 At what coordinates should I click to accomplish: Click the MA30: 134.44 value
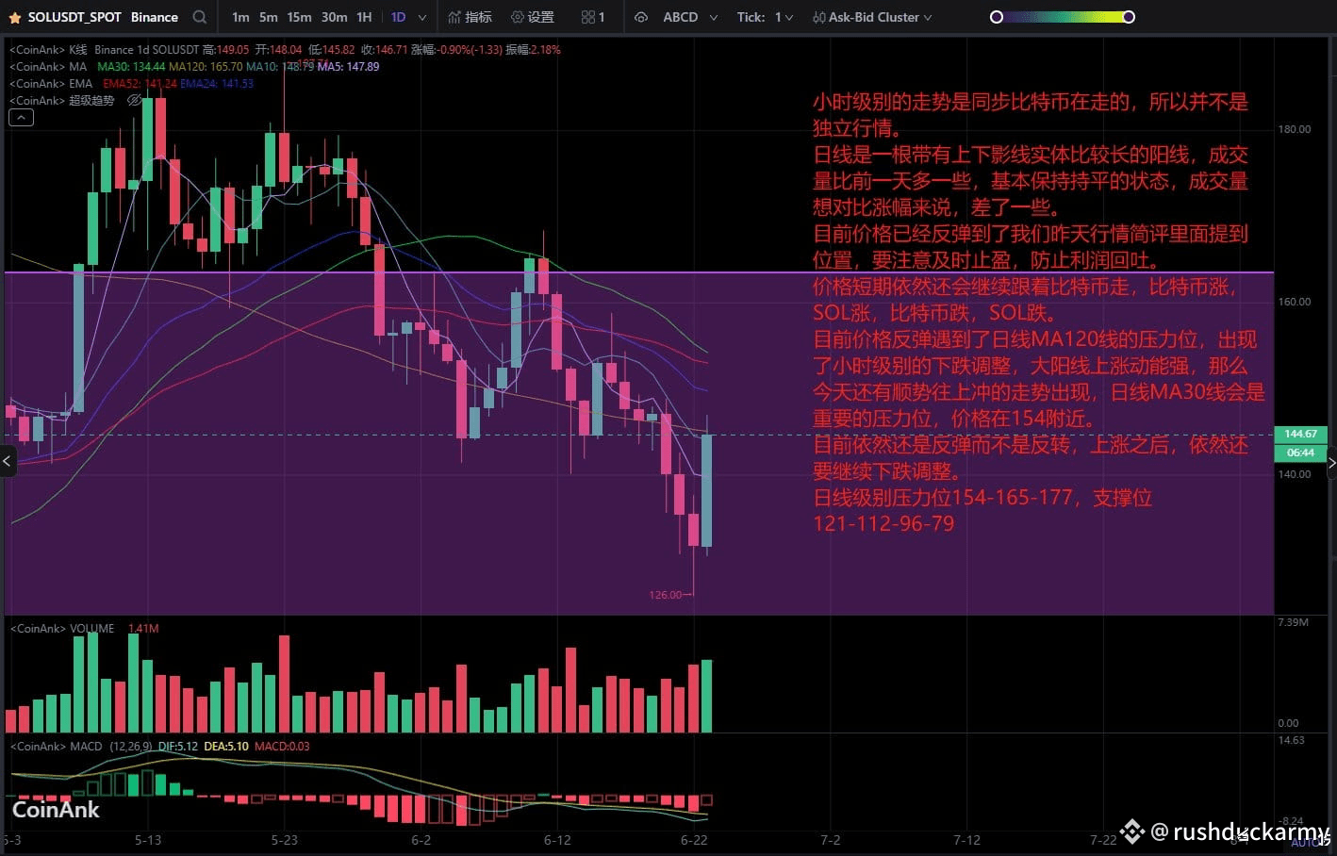click(x=131, y=66)
